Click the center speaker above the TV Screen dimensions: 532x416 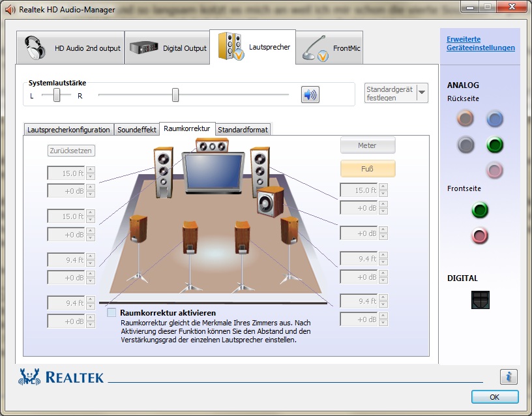[x=212, y=146]
